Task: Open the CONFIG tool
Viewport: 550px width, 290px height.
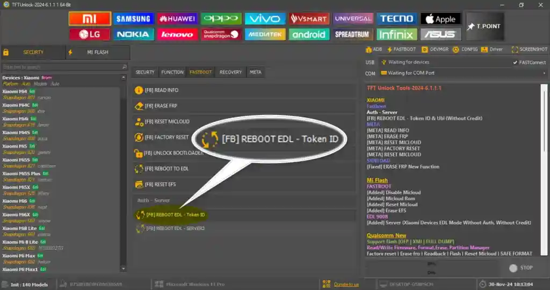Action: [466, 49]
